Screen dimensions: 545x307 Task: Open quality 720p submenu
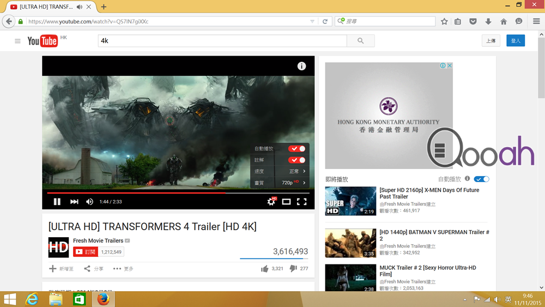[x=280, y=183]
